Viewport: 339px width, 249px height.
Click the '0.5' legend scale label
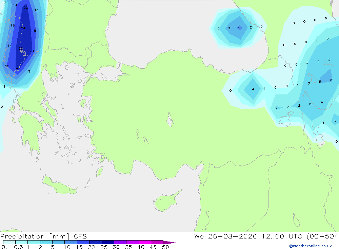18,247
